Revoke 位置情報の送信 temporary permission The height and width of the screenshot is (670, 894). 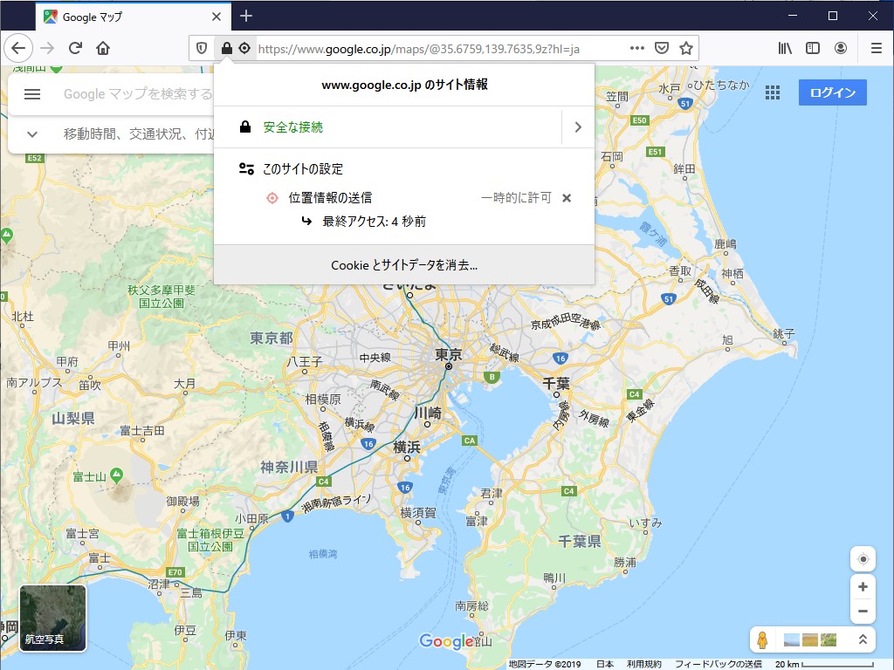pyautogui.click(x=567, y=198)
